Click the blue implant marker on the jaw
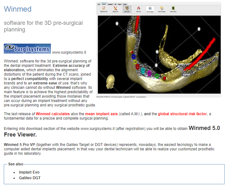229x188 pixels. [x=134, y=56]
